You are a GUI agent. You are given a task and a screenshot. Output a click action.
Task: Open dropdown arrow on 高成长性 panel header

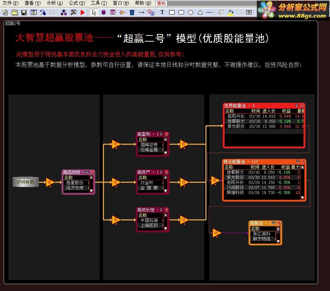coord(161,210)
